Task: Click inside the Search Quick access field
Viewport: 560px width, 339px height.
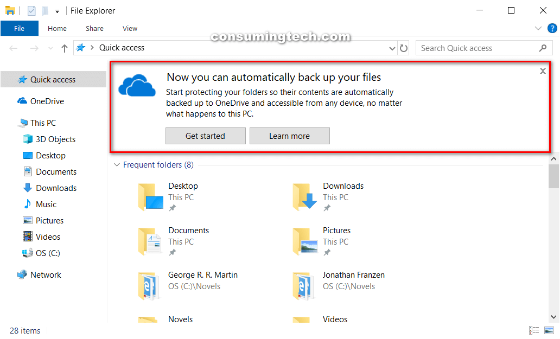Action: point(478,48)
